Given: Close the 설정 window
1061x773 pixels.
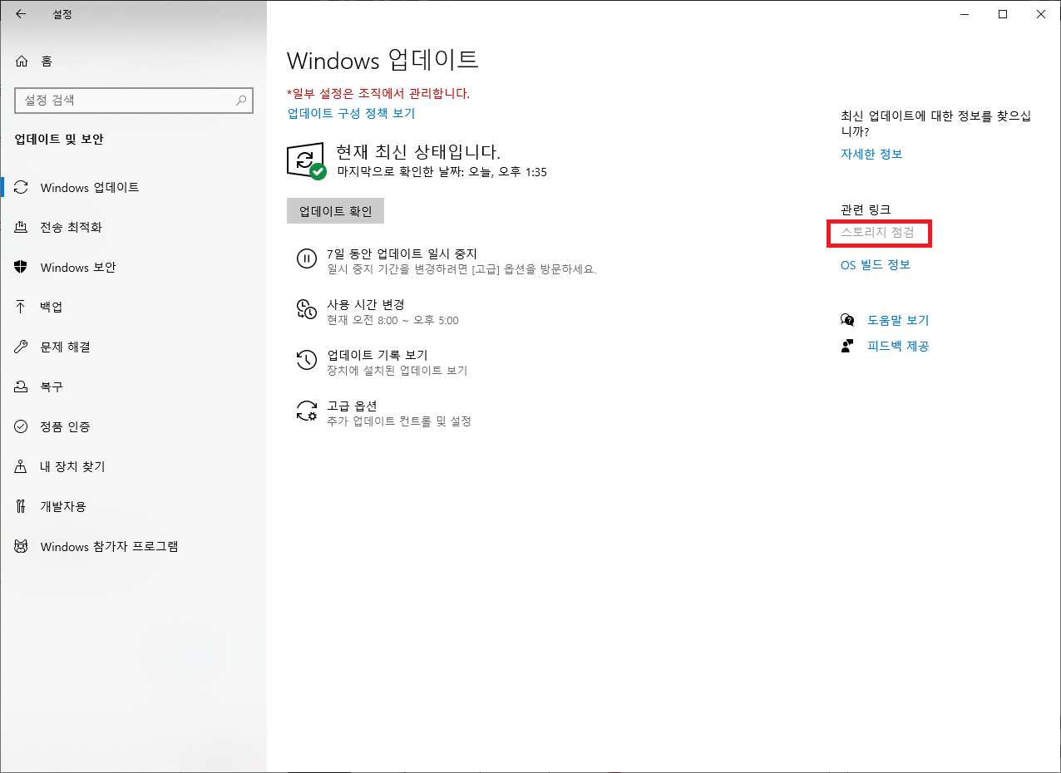Looking at the screenshot, I should (x=1041, y=14).
